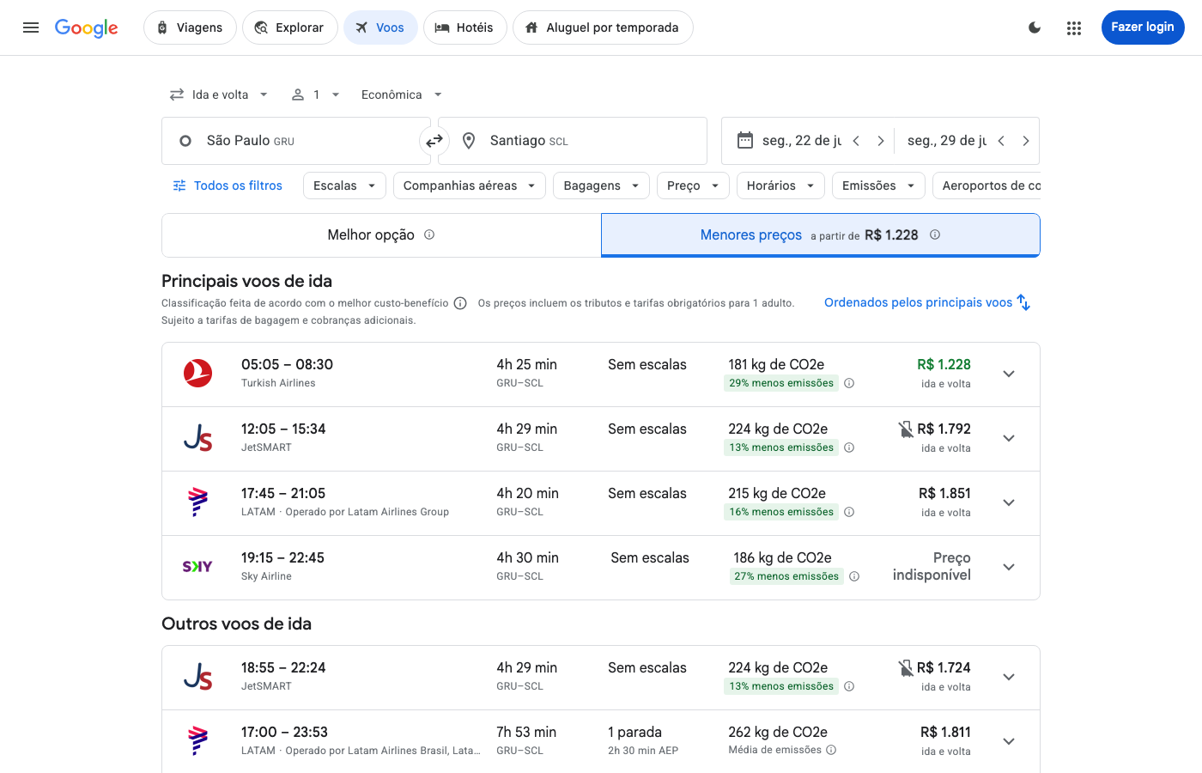Screen dimensions: 1202x773
Task: Show emissions info for 17:45 LATAM flight
Action: click(849, 512)
